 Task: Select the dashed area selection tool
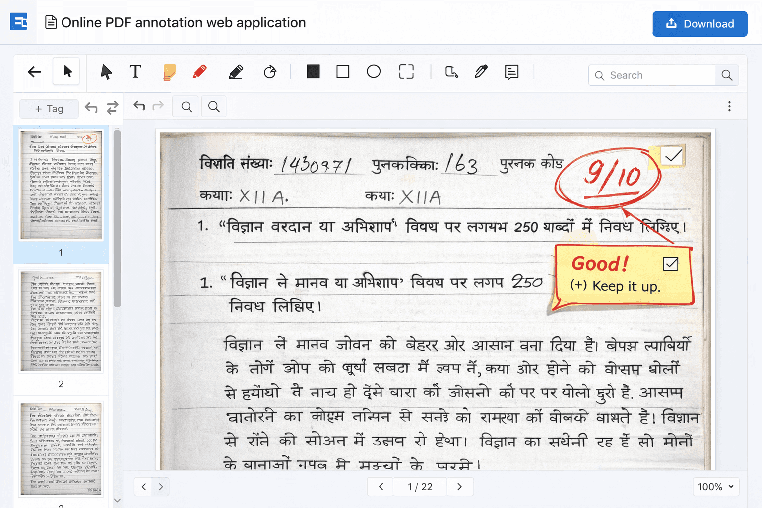[406, 72]
